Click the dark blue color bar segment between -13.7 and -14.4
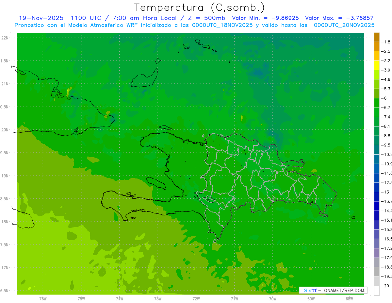Image resolution: width=392 pixels, height=303 pixels. [x=377, y=206]
